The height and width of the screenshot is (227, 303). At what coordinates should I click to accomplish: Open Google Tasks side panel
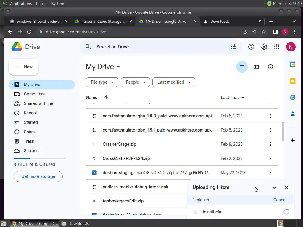[x=292, y=98]
